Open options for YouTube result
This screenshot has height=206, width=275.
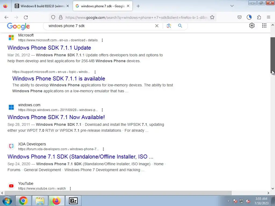(x=70, y=189)
